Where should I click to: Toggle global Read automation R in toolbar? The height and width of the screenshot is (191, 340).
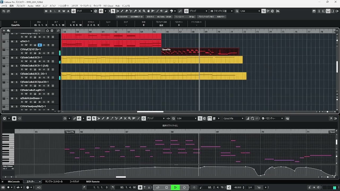click(x=59, y=11)
